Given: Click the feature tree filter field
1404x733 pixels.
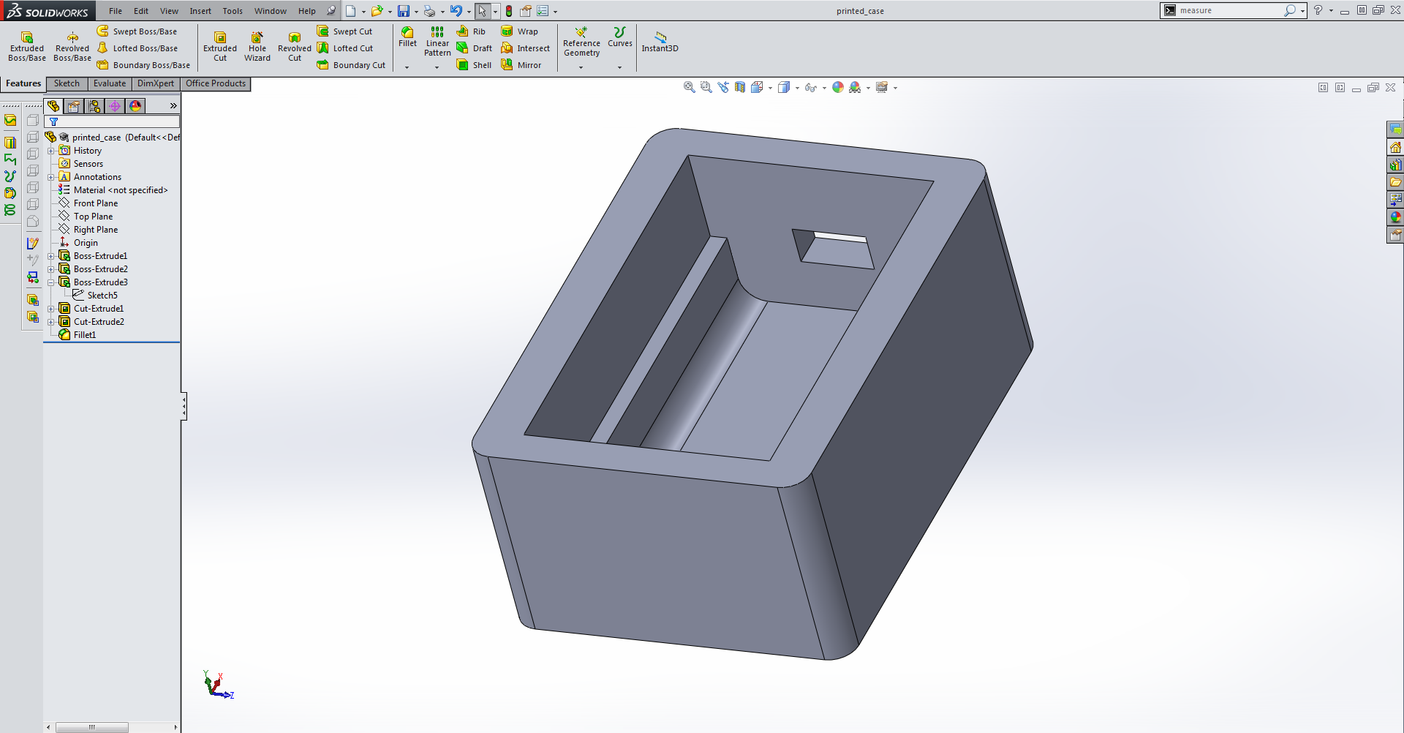Looking at the screenshot, I should [112, 121].
